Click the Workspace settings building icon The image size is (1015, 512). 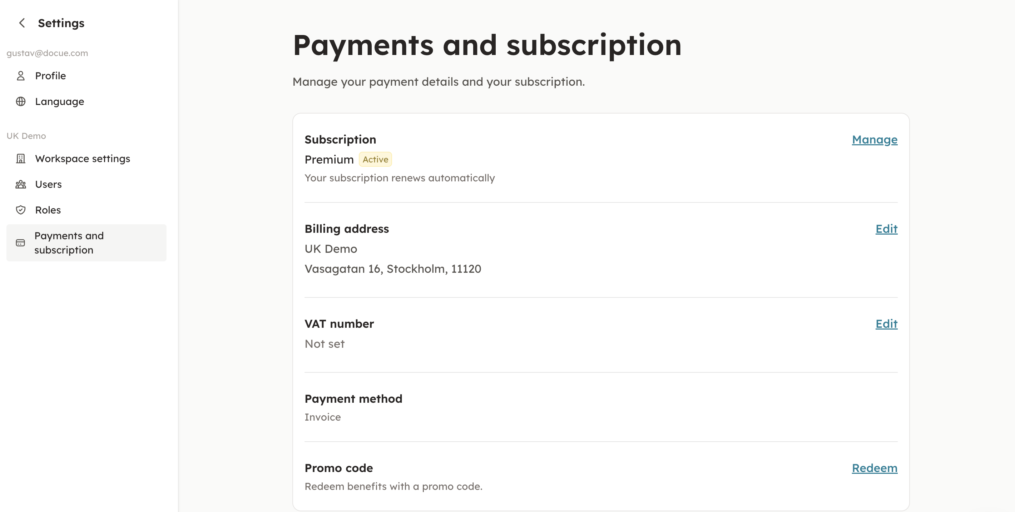(x=20, y=159)
